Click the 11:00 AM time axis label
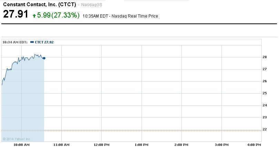The height and width of the screenshot is (147, 279). tap(61, 145)
